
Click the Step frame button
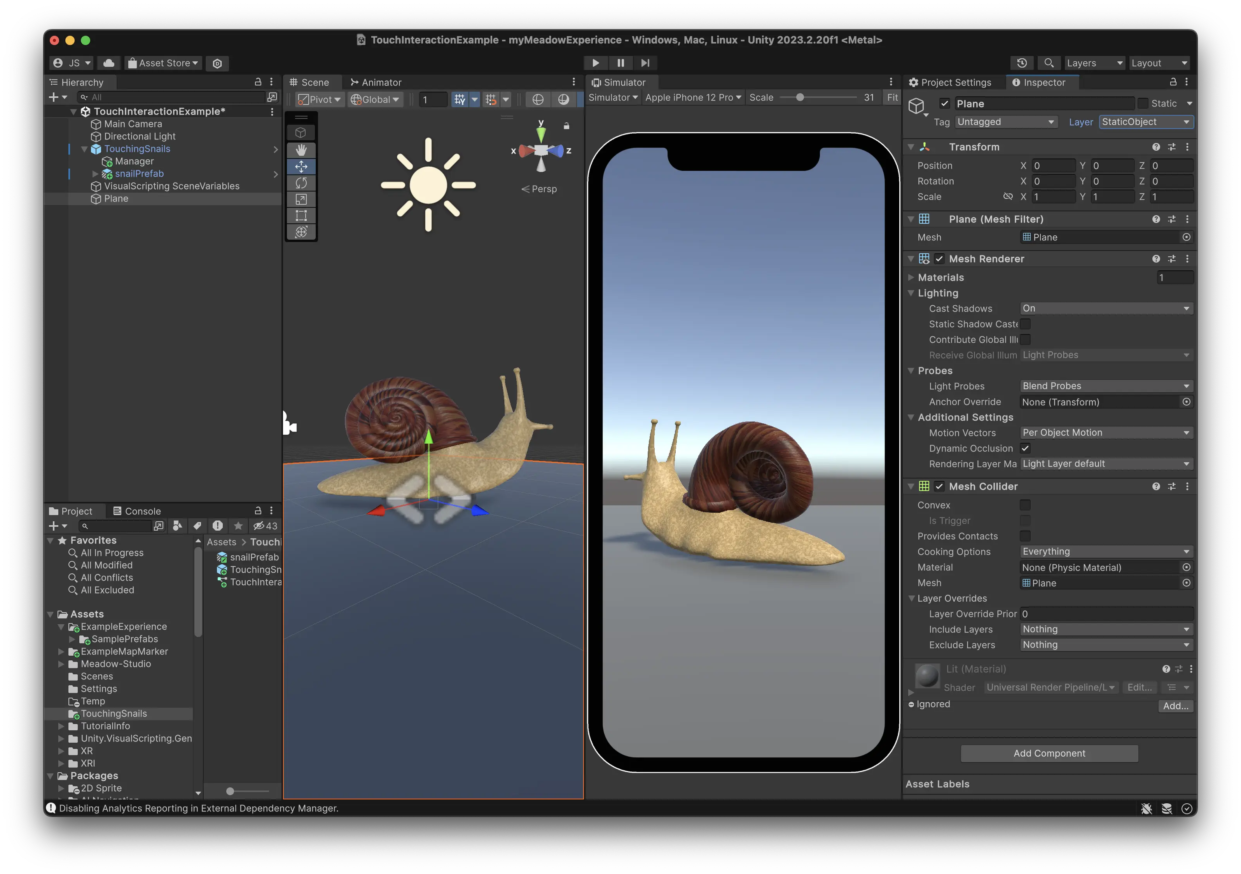click(x=645, y=63)
